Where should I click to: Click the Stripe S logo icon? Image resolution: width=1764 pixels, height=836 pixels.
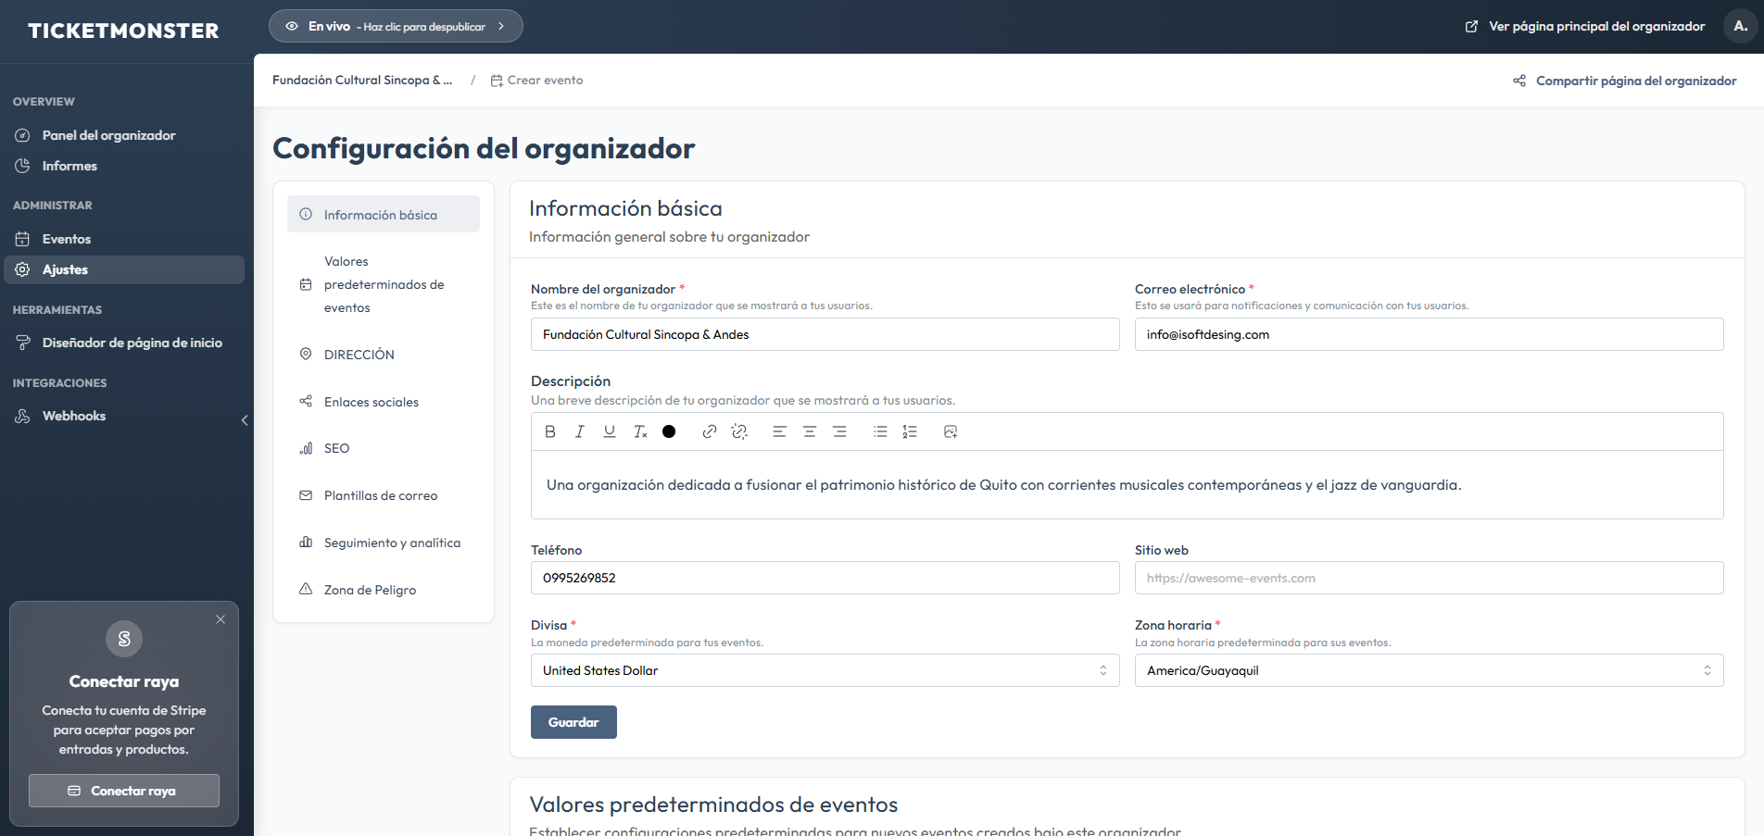tap(124, 638)
